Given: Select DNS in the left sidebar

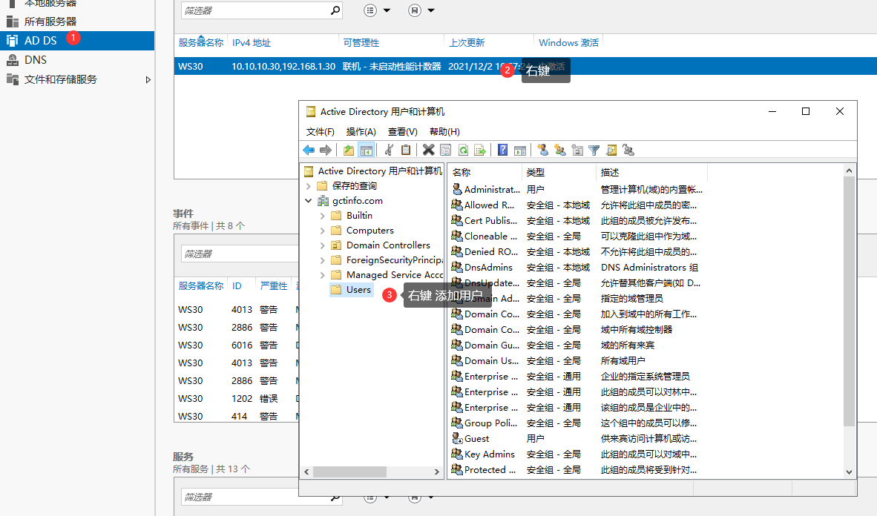Looking at the screenshot, I should (x=36, y=60).
